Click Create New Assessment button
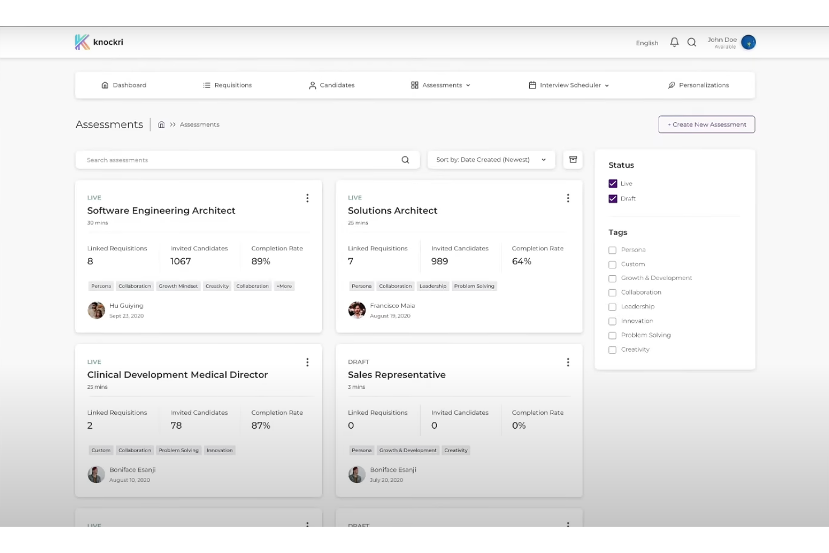The image size is (829, 553). point(706,124)
